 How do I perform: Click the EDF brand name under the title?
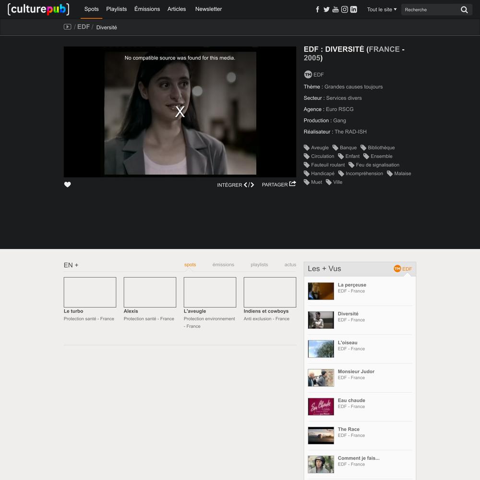(x=319, y=75)
